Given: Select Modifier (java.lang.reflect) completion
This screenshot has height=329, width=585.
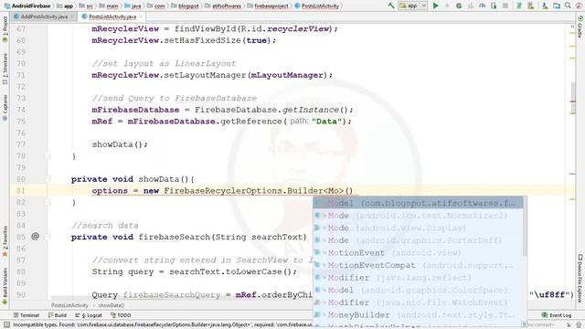Looking at the screenshot, I should coord(418,278).
